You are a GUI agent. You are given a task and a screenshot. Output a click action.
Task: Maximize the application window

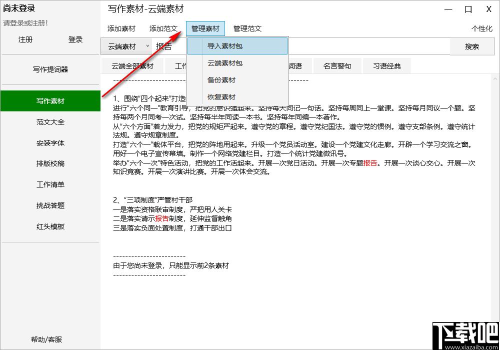(468, 9)
